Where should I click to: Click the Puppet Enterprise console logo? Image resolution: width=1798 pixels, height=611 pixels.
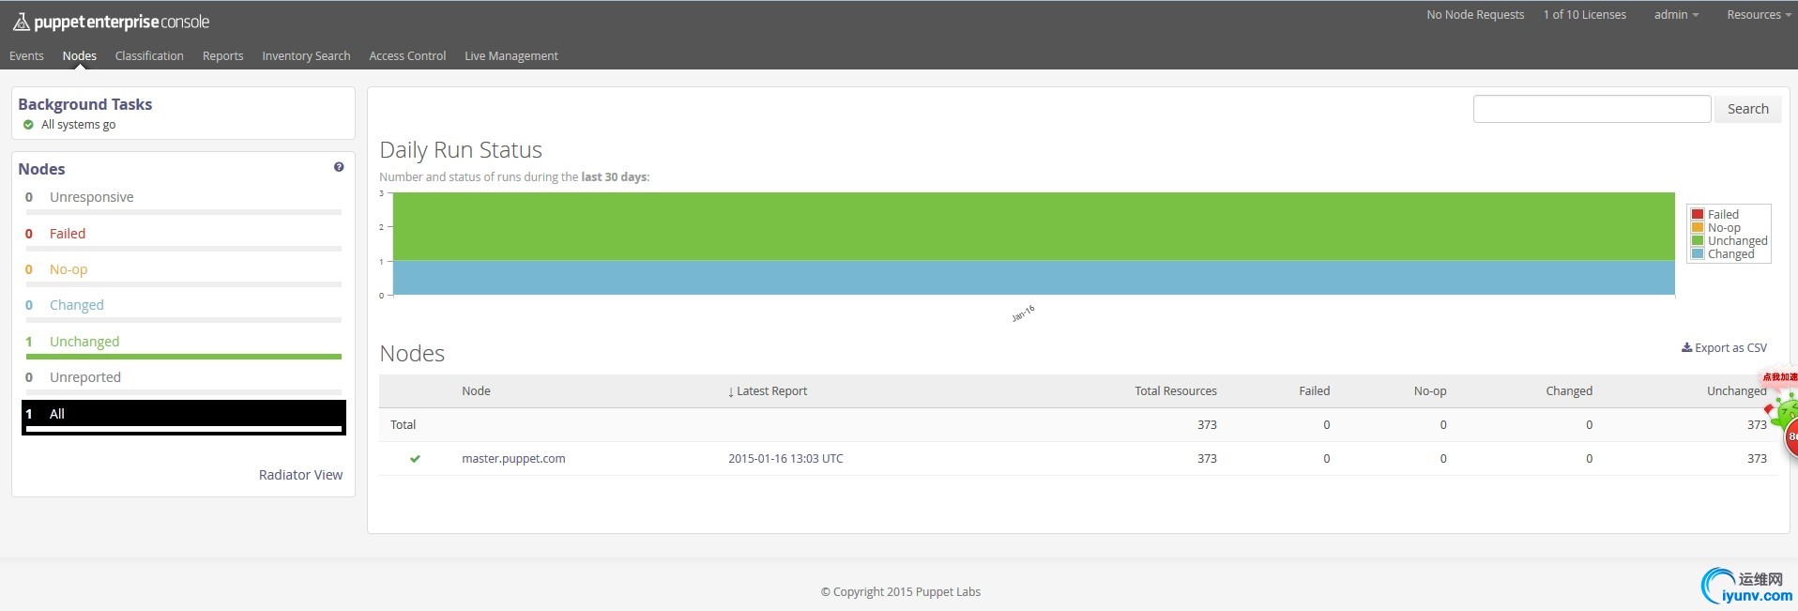pos(111,22)
